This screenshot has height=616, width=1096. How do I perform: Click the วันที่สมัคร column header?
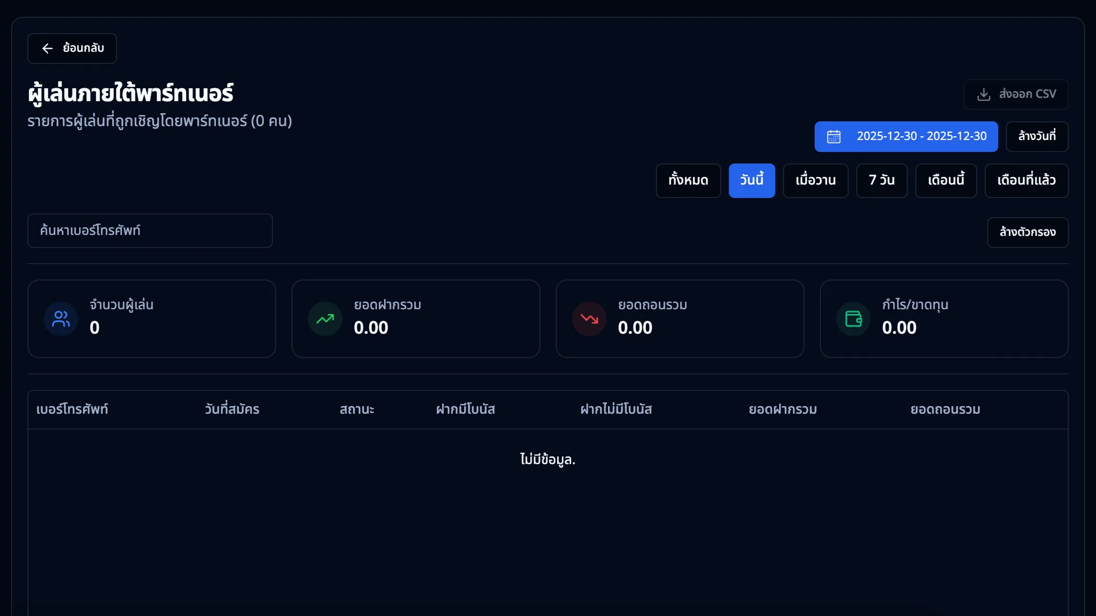click(232, 409)
